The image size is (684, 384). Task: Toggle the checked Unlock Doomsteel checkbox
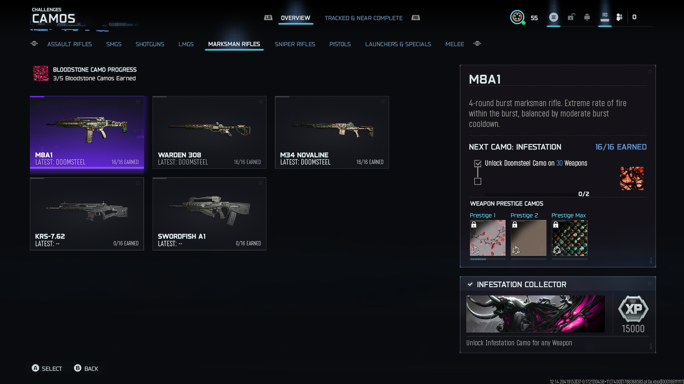[x=478, y=164]
